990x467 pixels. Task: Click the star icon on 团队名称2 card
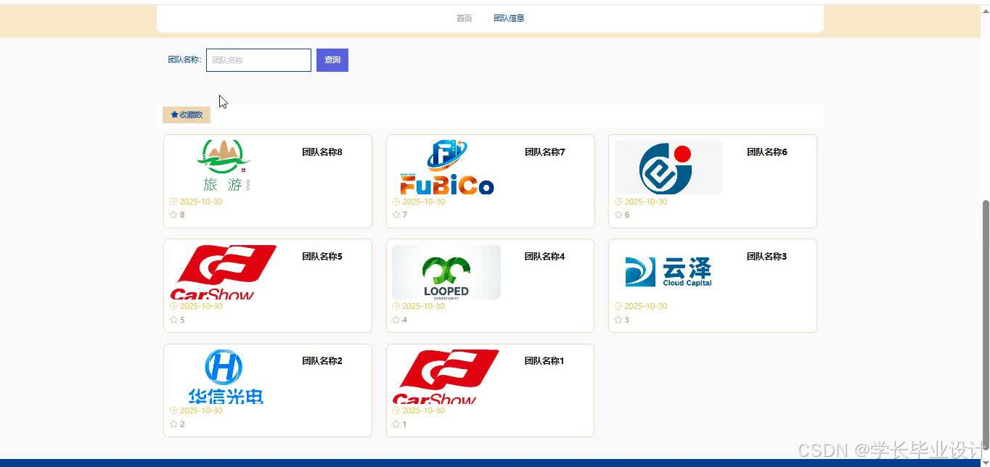click(173, 424)
